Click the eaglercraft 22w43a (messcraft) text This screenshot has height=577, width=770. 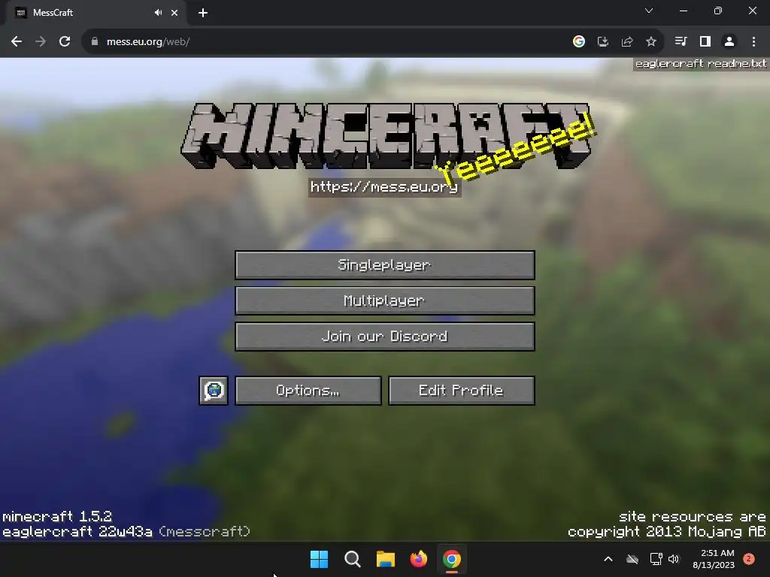126,531
